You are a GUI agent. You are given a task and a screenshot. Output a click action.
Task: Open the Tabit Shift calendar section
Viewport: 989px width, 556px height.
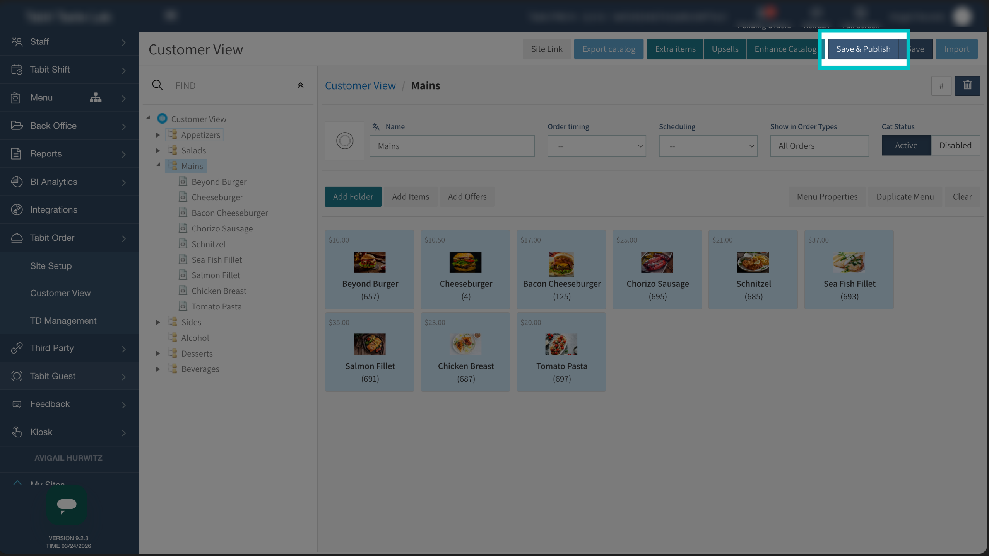tap(69, 70)
